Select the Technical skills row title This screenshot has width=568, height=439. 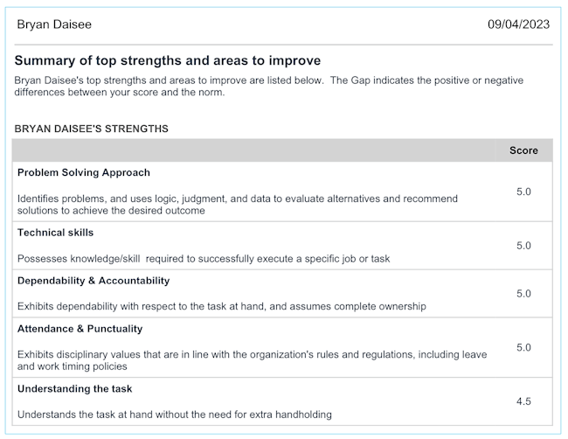point(55,233)
